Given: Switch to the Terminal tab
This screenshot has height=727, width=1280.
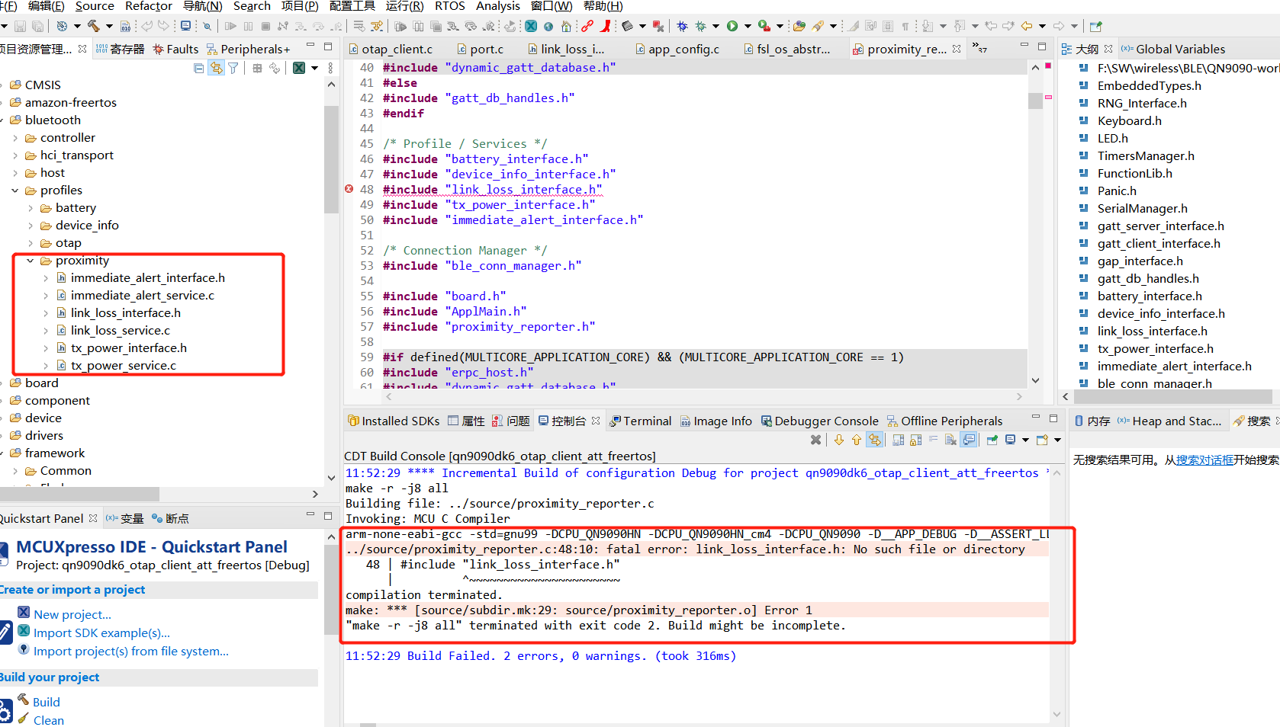Looking at the screenshot, I should coord(640,421).
